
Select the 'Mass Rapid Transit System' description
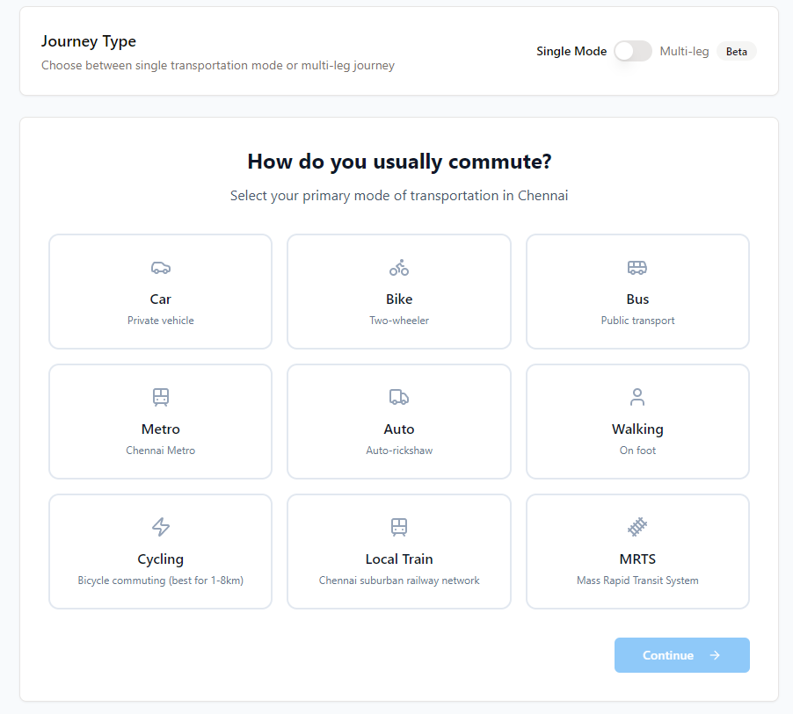[637, 581]
